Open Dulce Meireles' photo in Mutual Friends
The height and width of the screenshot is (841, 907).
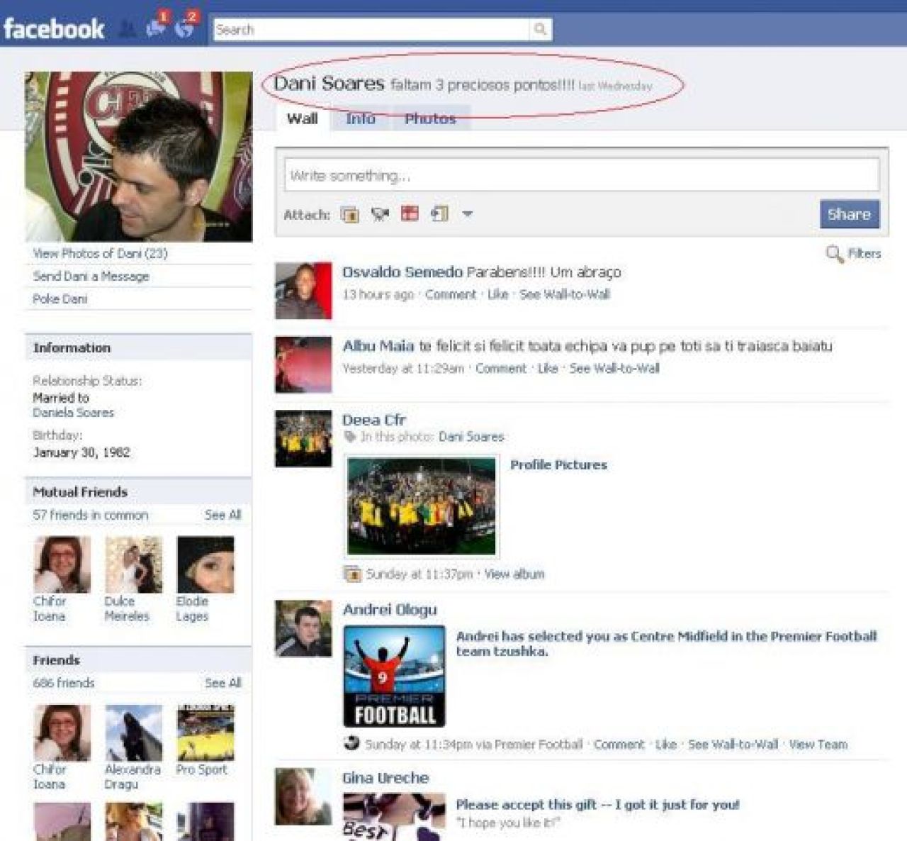point(134,564)
